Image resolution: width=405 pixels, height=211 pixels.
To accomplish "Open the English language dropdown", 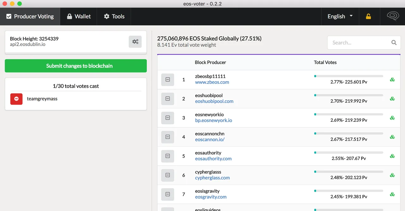I will click(340, 16).
